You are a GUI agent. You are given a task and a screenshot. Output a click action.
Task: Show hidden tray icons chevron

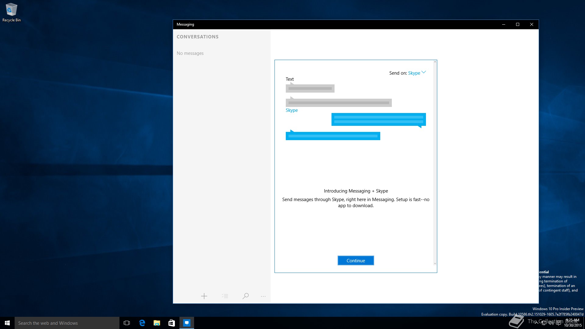(536, 323)
